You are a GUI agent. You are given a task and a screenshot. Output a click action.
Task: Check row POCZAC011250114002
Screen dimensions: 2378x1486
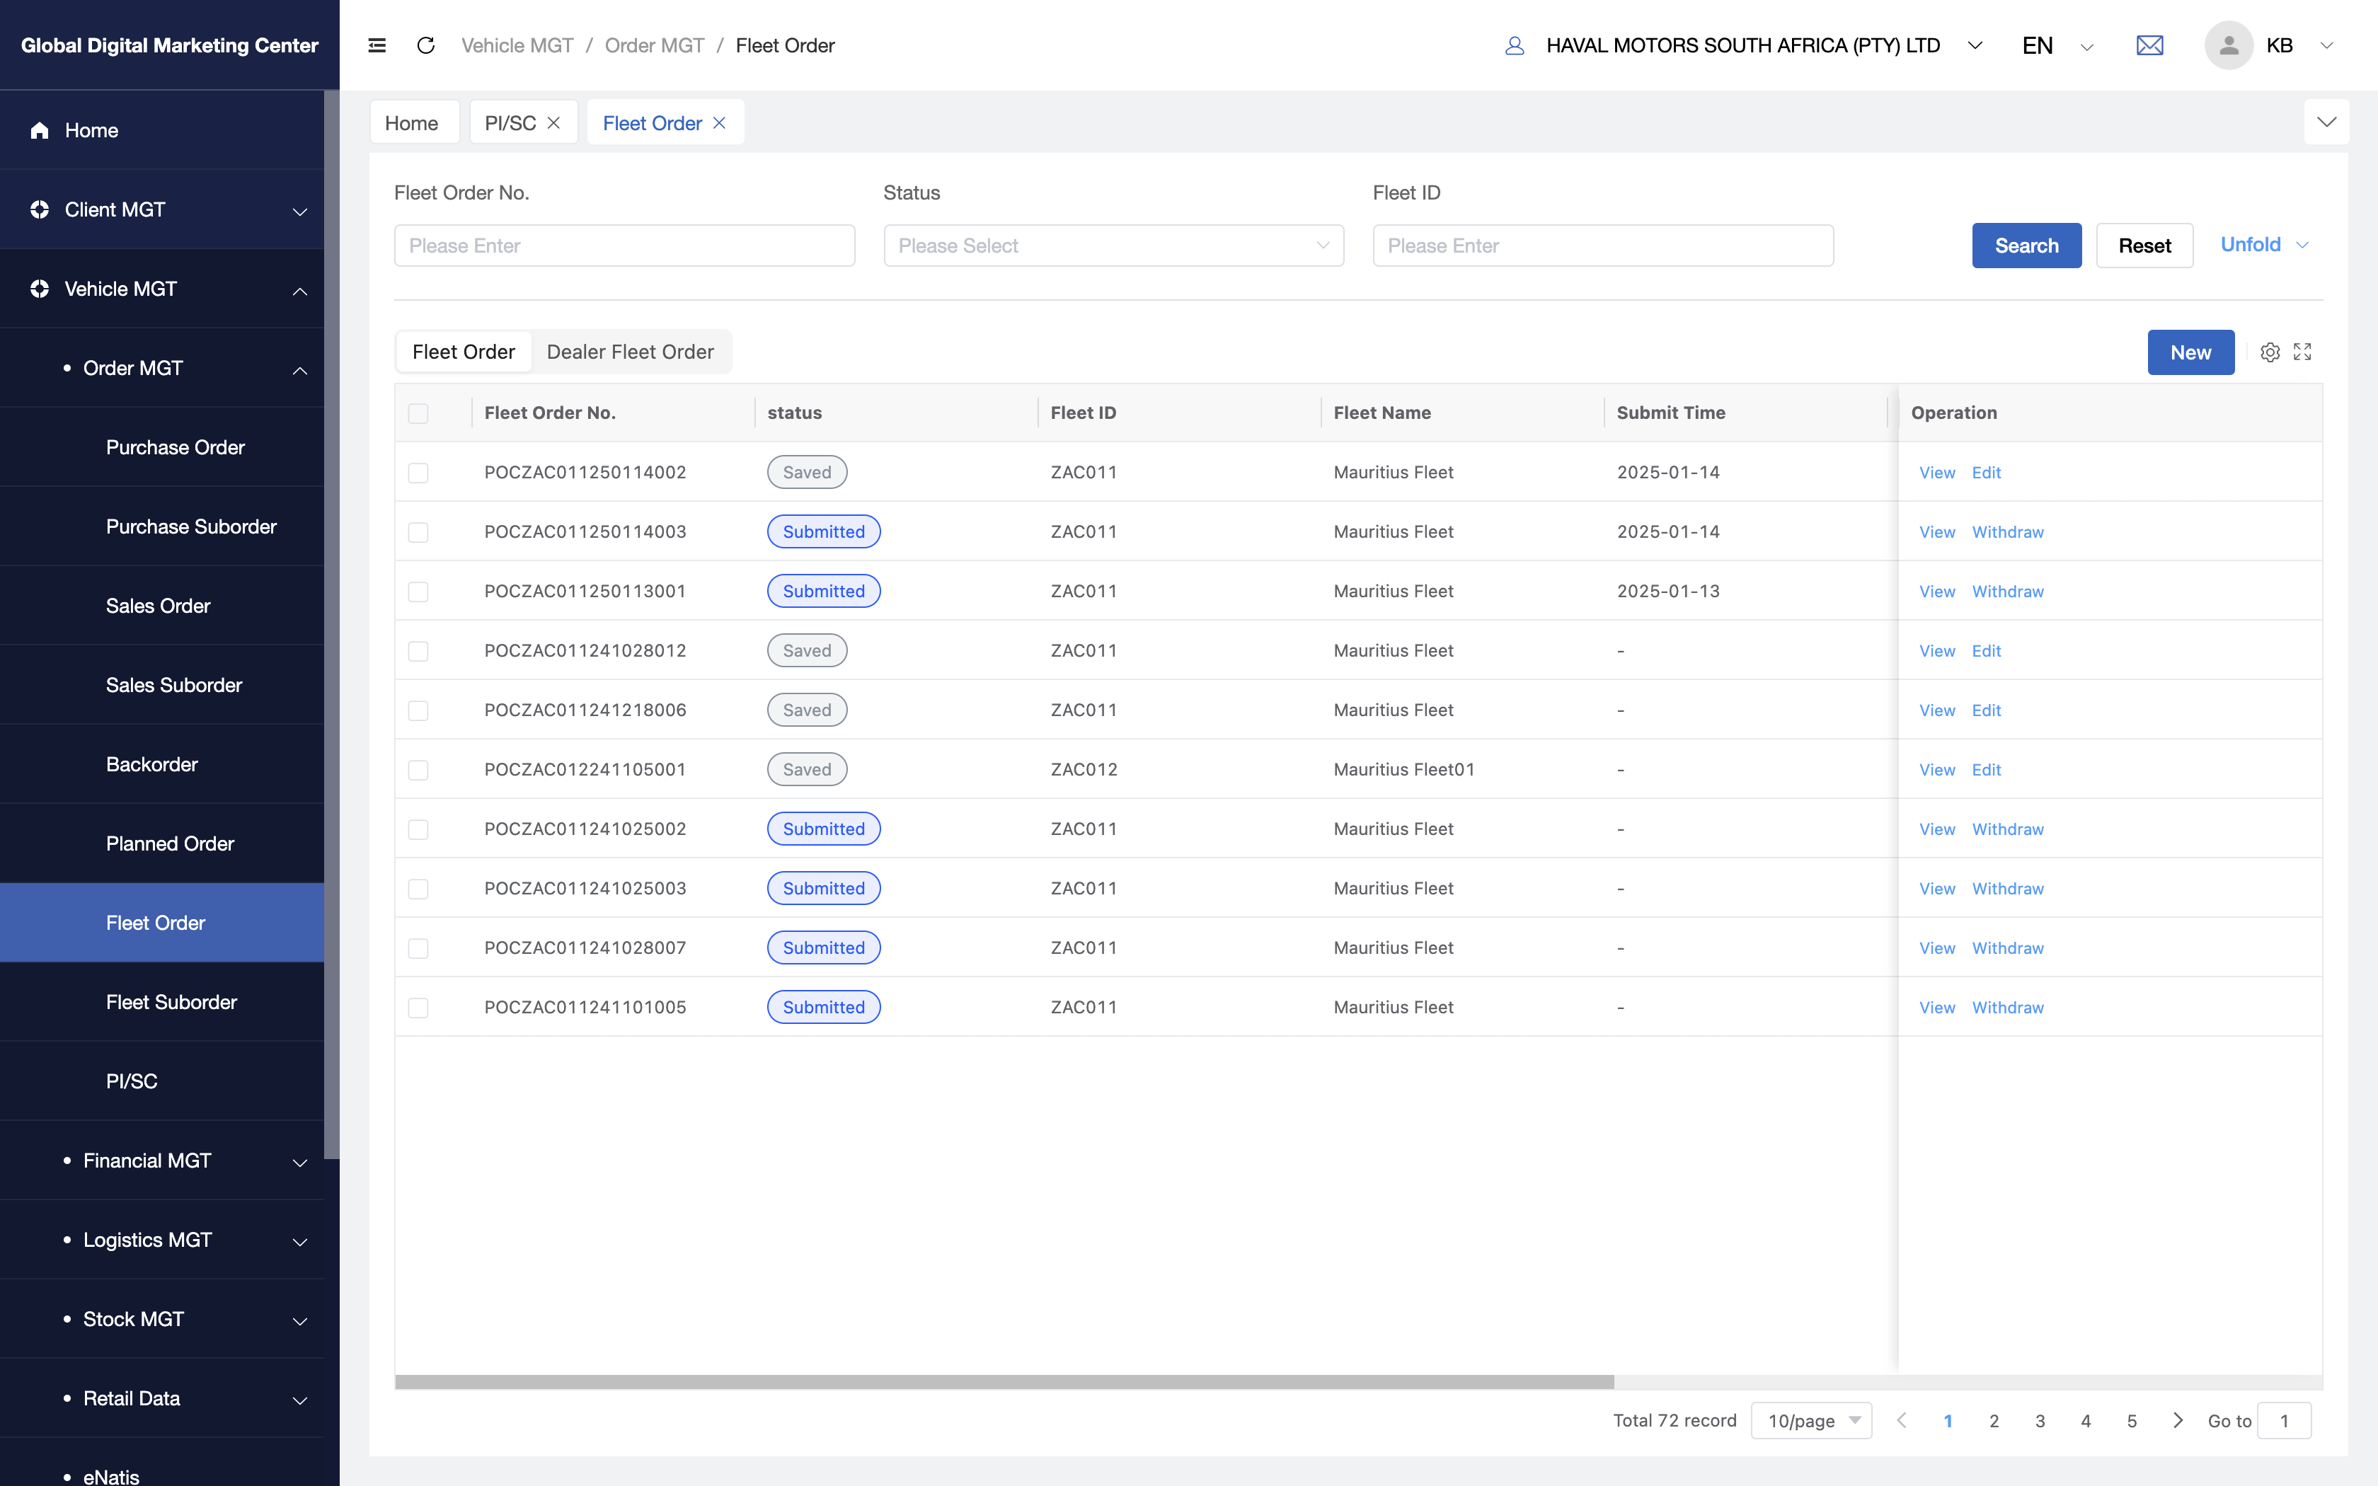418,473
